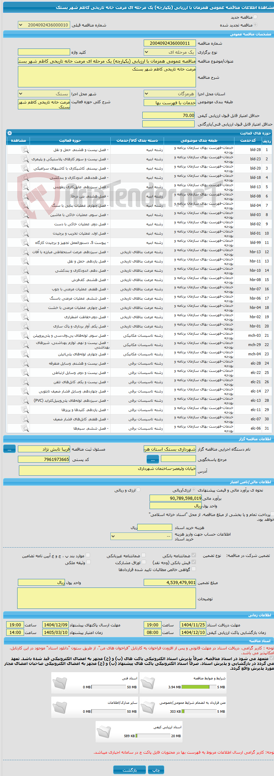View details icon for row hbr-10

(24, 270)
